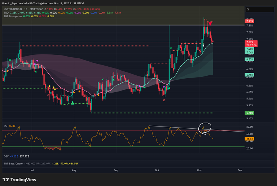The image size is (277, 186).
Task: Click the TradingView logo icon
Action: point(6,180)
